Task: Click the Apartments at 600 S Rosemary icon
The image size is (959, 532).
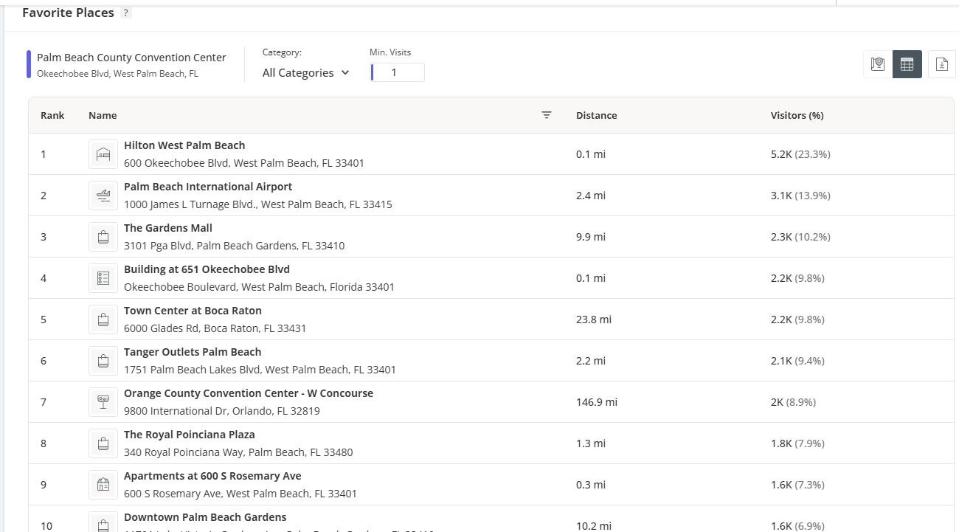Action: 103,485
